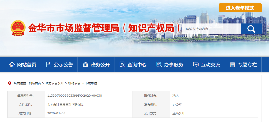Image resolution: width=269 pixels, height=122 pixels.
Task: Click the 发布机构 label cell
Action: (152, 105)
